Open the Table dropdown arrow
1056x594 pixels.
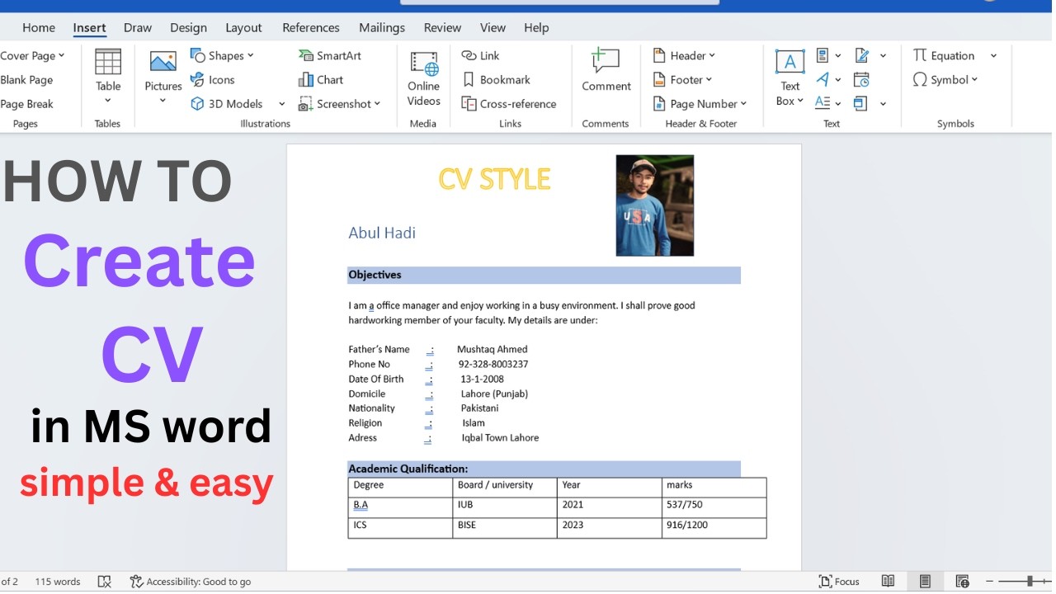(108, 101)
